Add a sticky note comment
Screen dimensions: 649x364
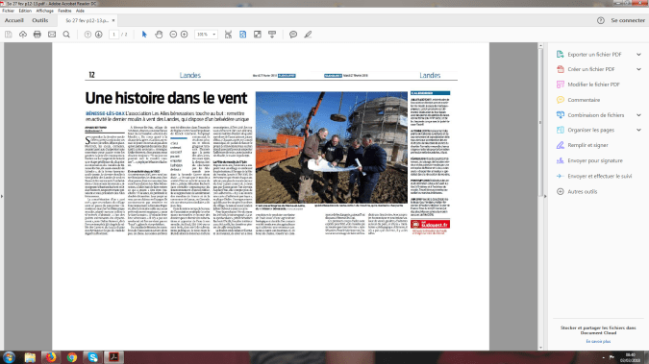(293, 35)
